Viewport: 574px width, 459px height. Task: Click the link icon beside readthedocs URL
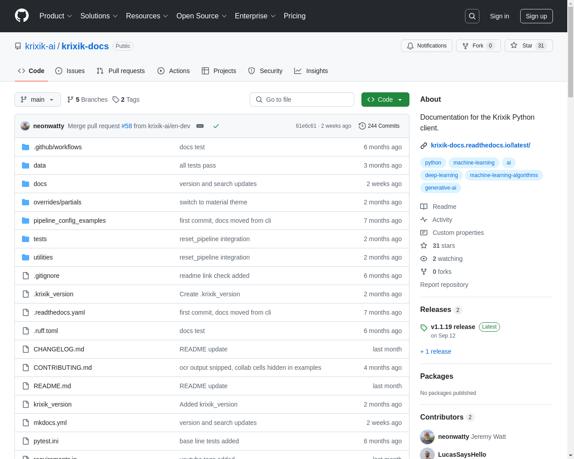424,146
